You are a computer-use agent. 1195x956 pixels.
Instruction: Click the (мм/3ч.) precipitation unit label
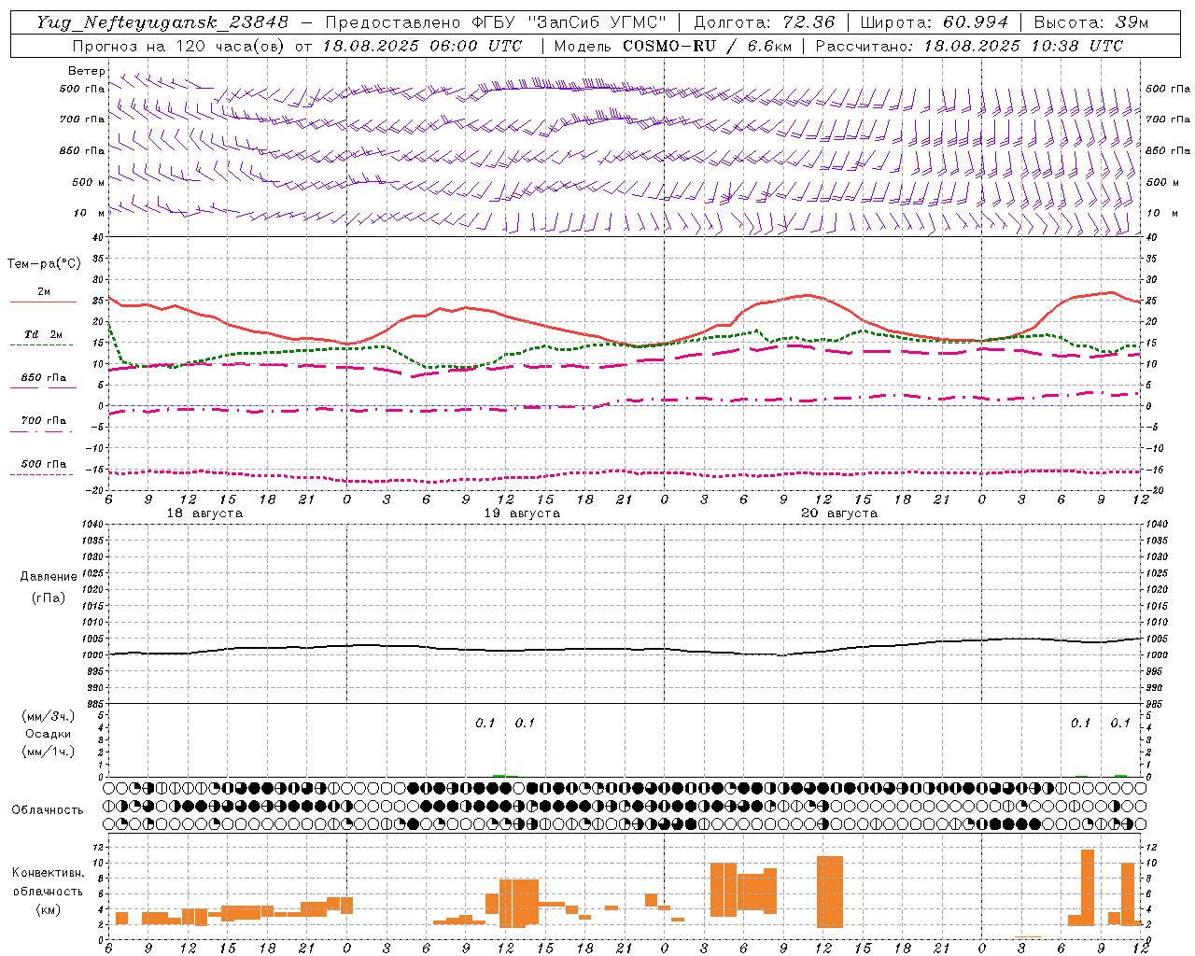[x=49, y=716]
